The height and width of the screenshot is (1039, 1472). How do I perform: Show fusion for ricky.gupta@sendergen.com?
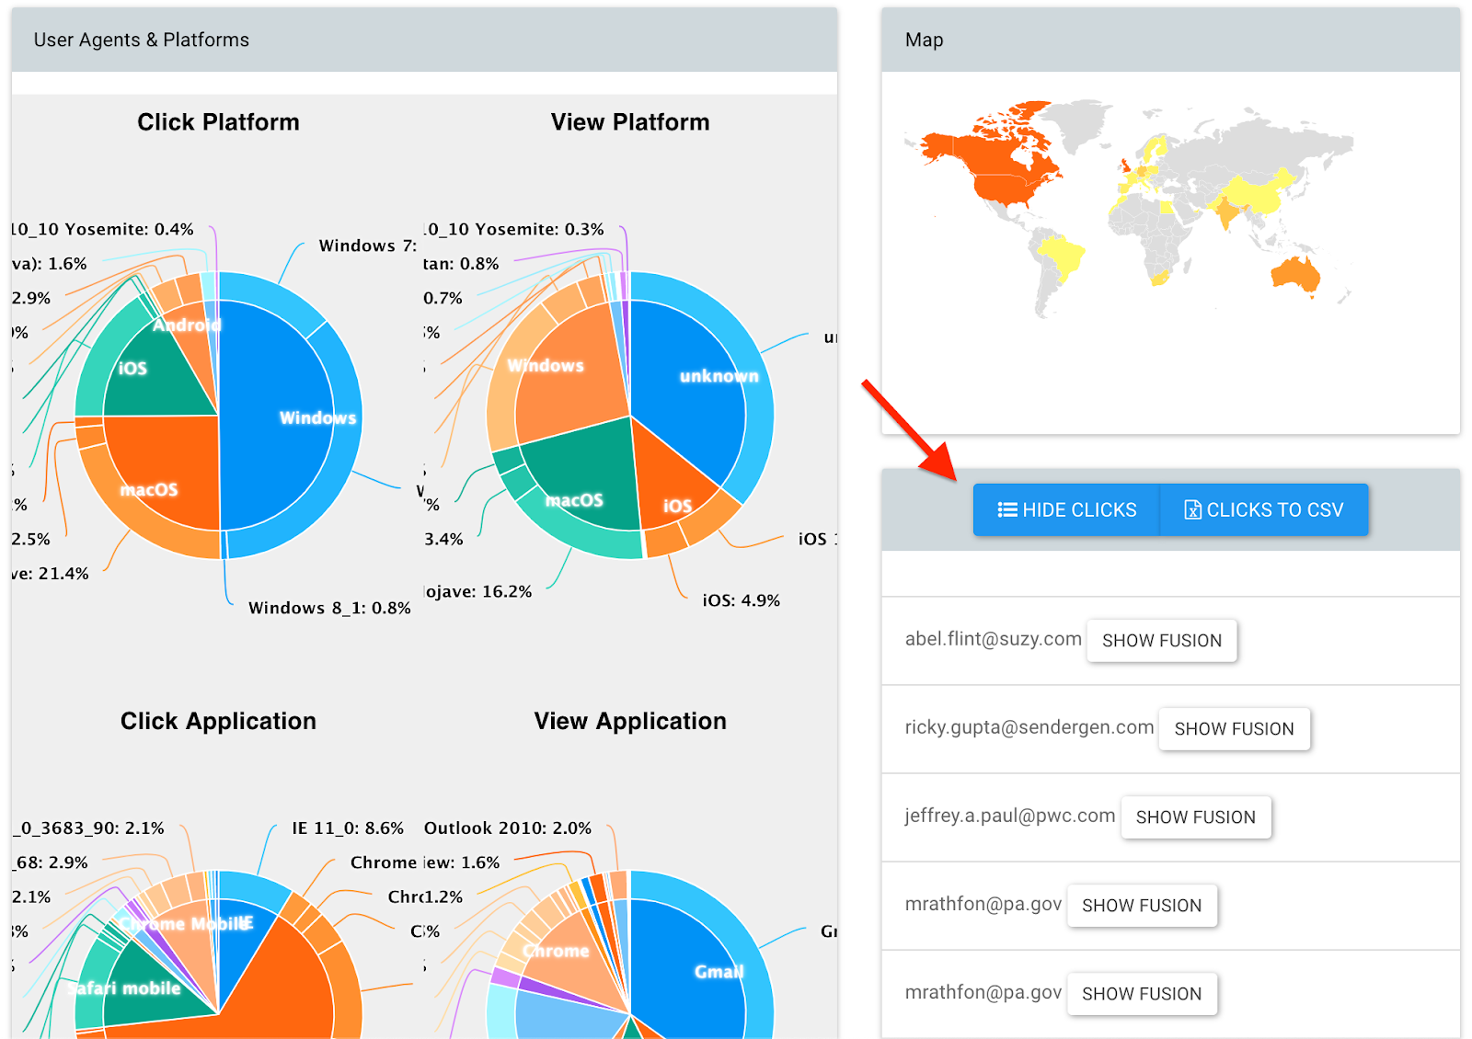[x=1234, y=729]
